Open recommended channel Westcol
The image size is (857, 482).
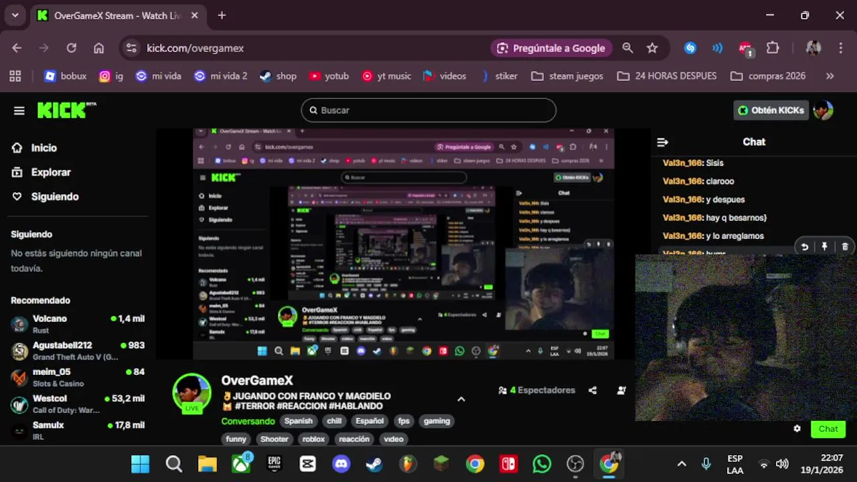78,404
